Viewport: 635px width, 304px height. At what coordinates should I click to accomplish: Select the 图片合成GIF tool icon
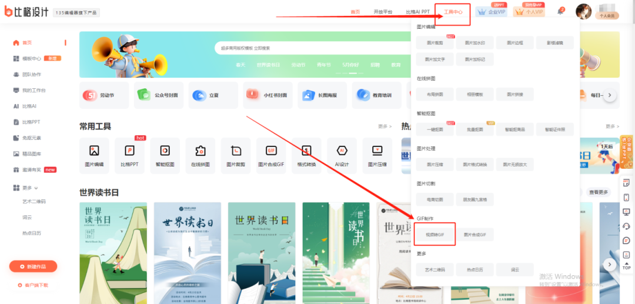point(271,151)
